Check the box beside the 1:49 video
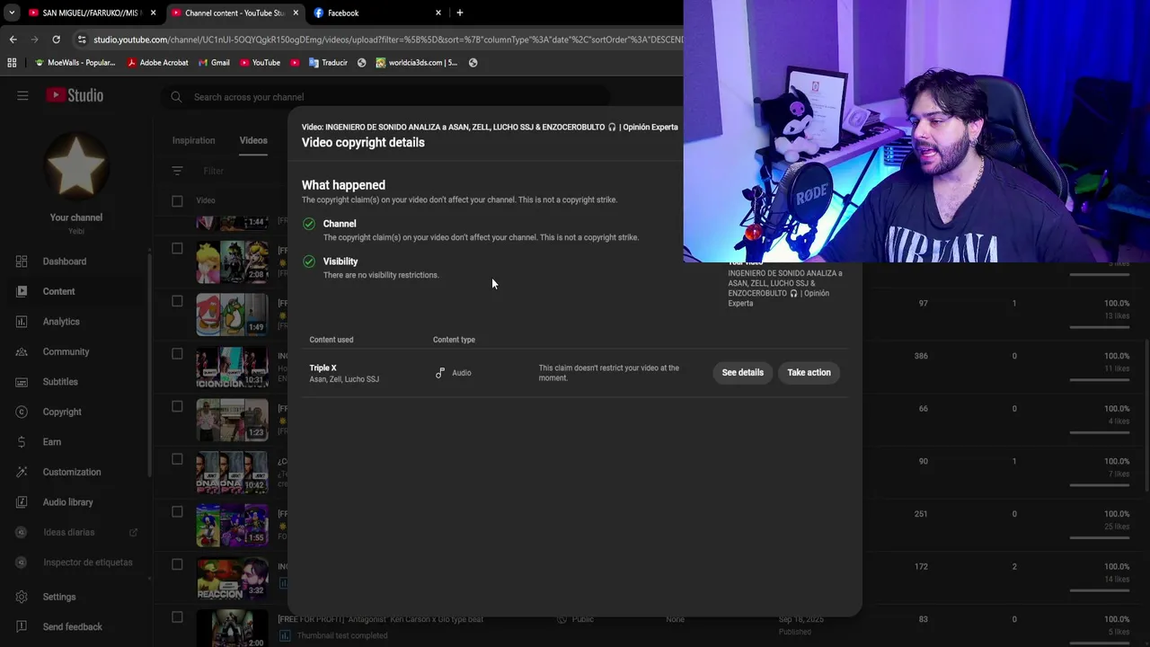The height and width of the screenshot is (647, 1150). (177, 301)
